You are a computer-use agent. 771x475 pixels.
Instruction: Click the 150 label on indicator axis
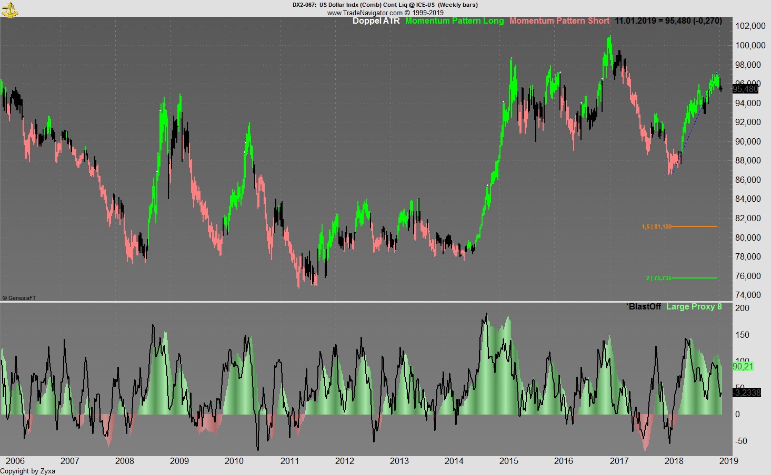click(742, 335)
